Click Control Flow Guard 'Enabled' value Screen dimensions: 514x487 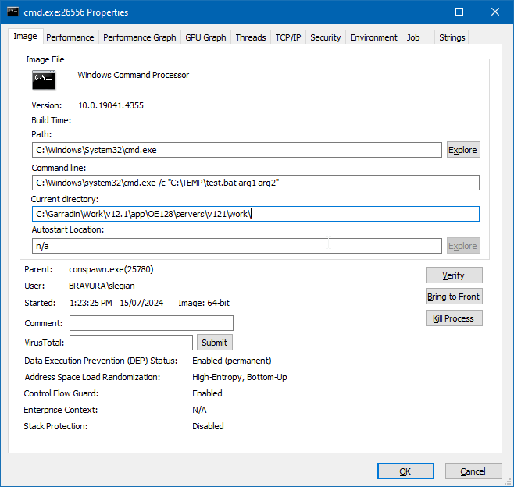[x=207, y=393]
